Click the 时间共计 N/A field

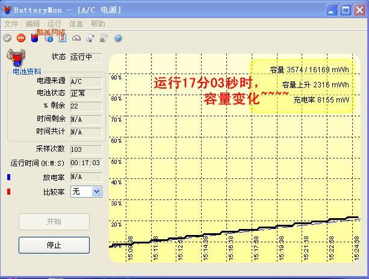click(x=86, y=132)
